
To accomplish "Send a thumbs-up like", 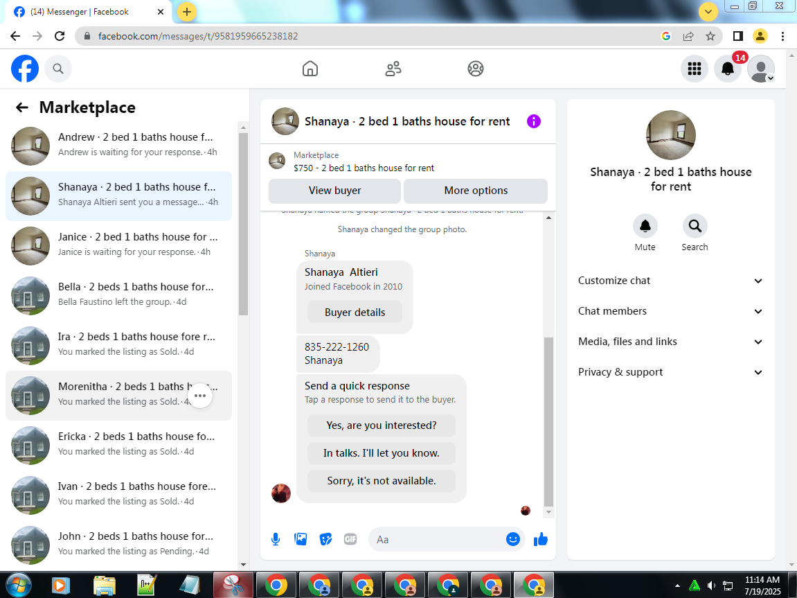I will tap(541, 539).
